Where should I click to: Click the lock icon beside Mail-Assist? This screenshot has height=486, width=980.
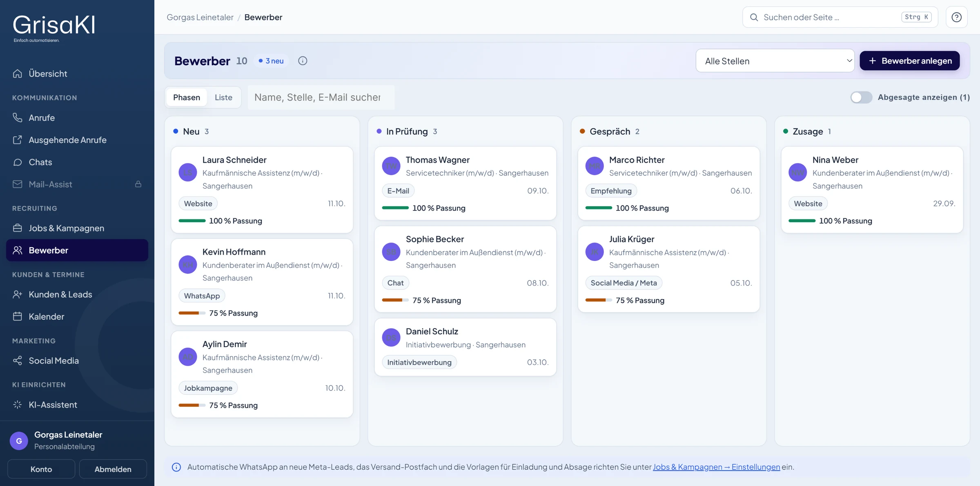(x=138, y=184)
